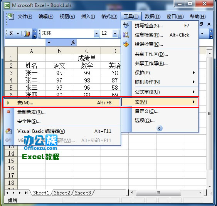Screen dimensions: 217x206
Task: Open the Insert menu
Action: pyautogui.click(x=88, y=17)
